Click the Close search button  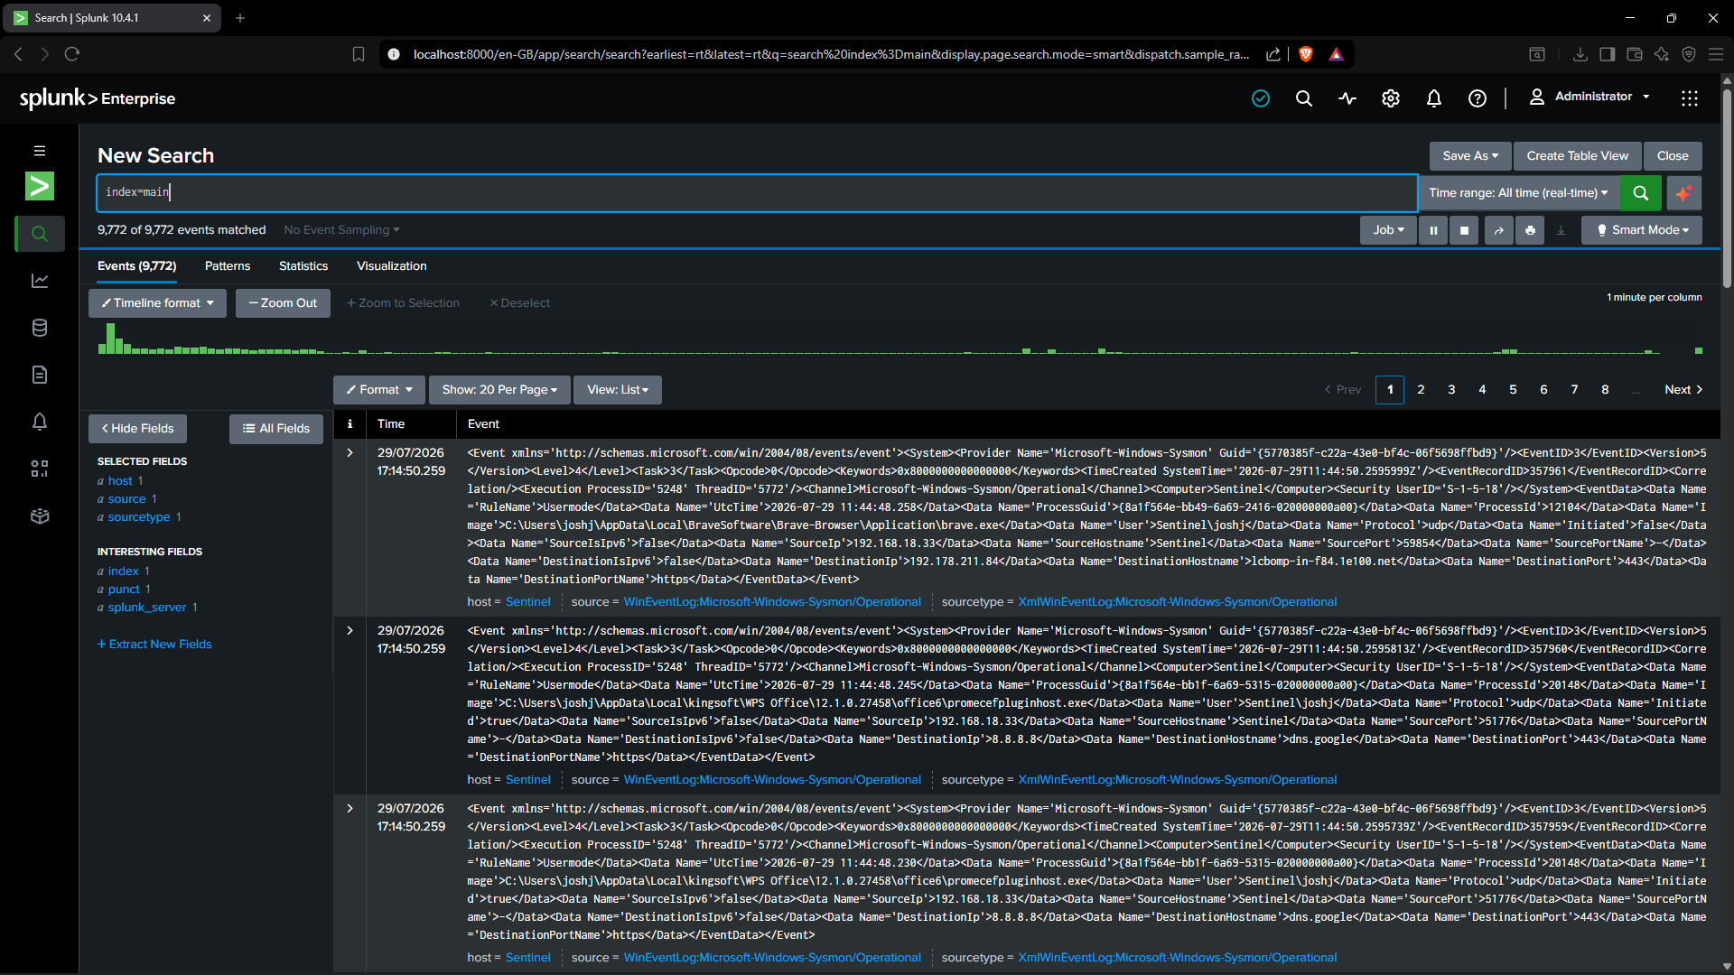[x=1673, y=156]
